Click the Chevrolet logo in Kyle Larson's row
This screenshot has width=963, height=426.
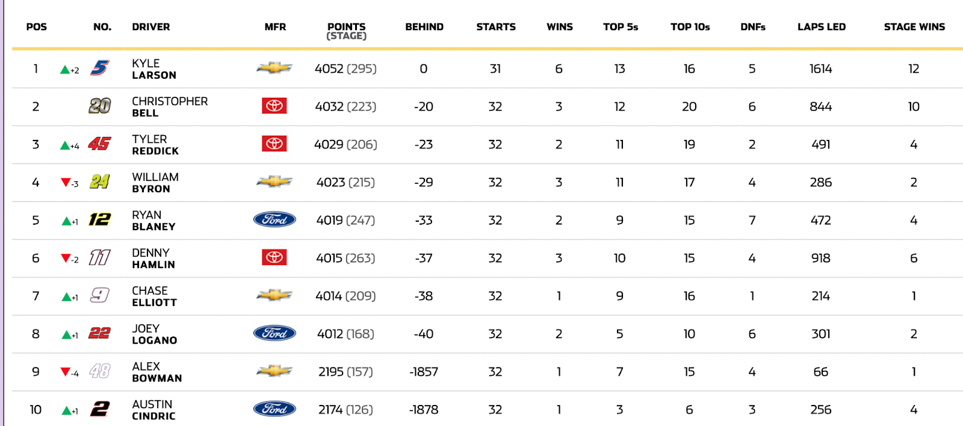(x=274, y=68)
